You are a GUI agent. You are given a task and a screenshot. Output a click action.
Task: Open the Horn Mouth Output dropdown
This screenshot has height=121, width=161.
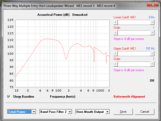click(x=108, y=112)
